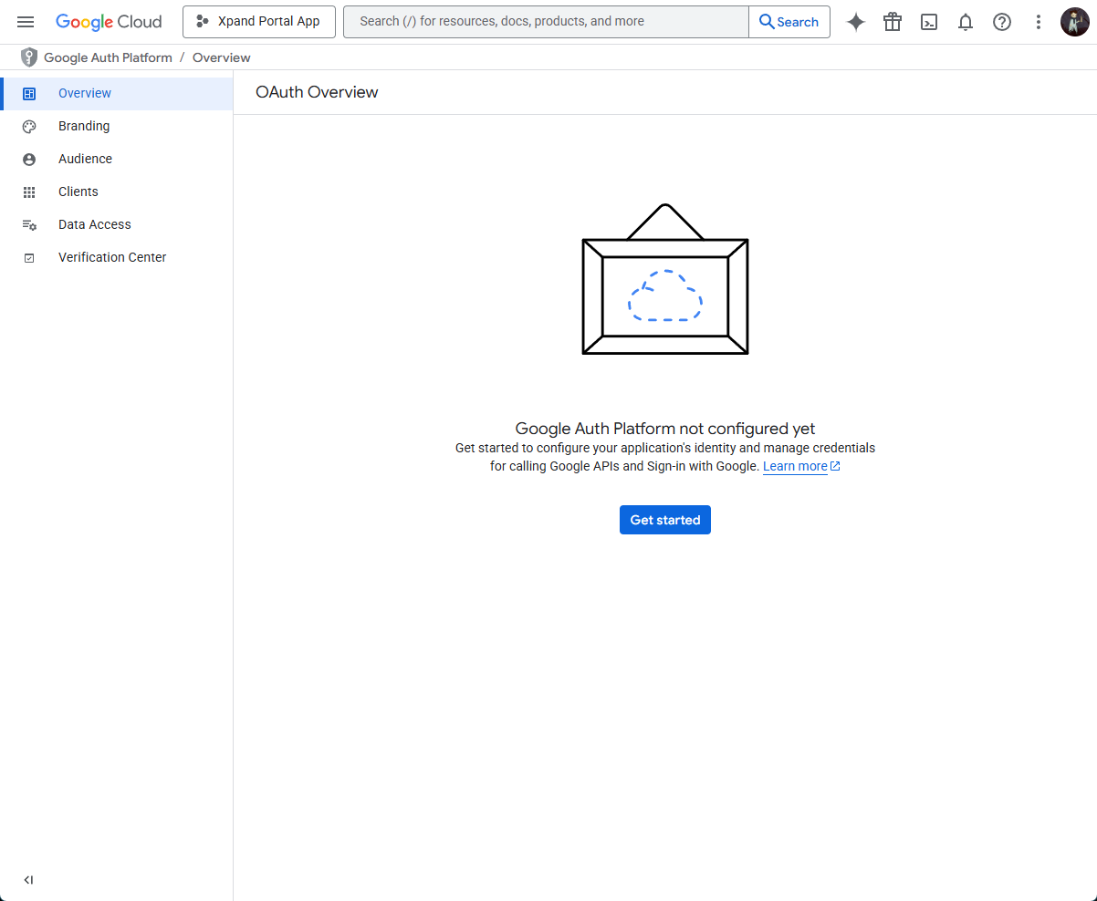Image resolution: width=1097 pixels, height=901 pixels.
Task: Select Overview in the sidebar
Action: point(85,93)
